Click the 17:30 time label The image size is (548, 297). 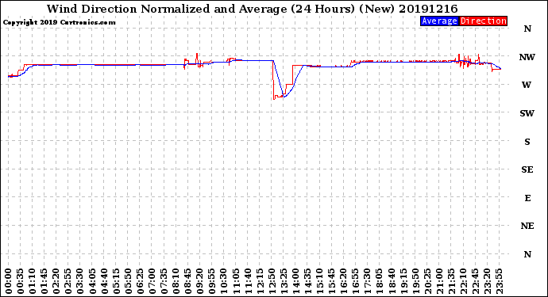pos(368,281)
